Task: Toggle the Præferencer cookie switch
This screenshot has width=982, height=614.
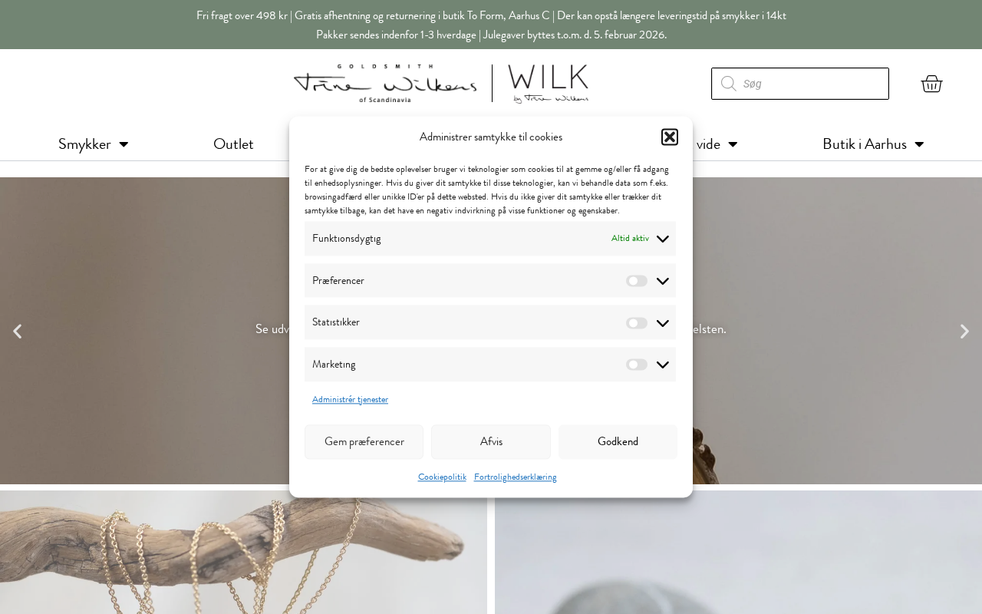Action: pyautogui.click(x=637, y=281)
